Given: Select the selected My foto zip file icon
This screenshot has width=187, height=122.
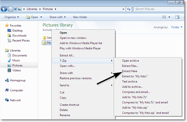Looking at the screenshot, I should click(45, 43).
